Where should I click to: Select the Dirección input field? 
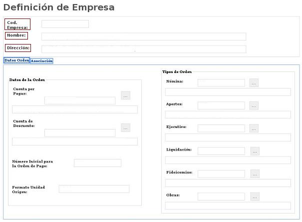coord(144,49)
